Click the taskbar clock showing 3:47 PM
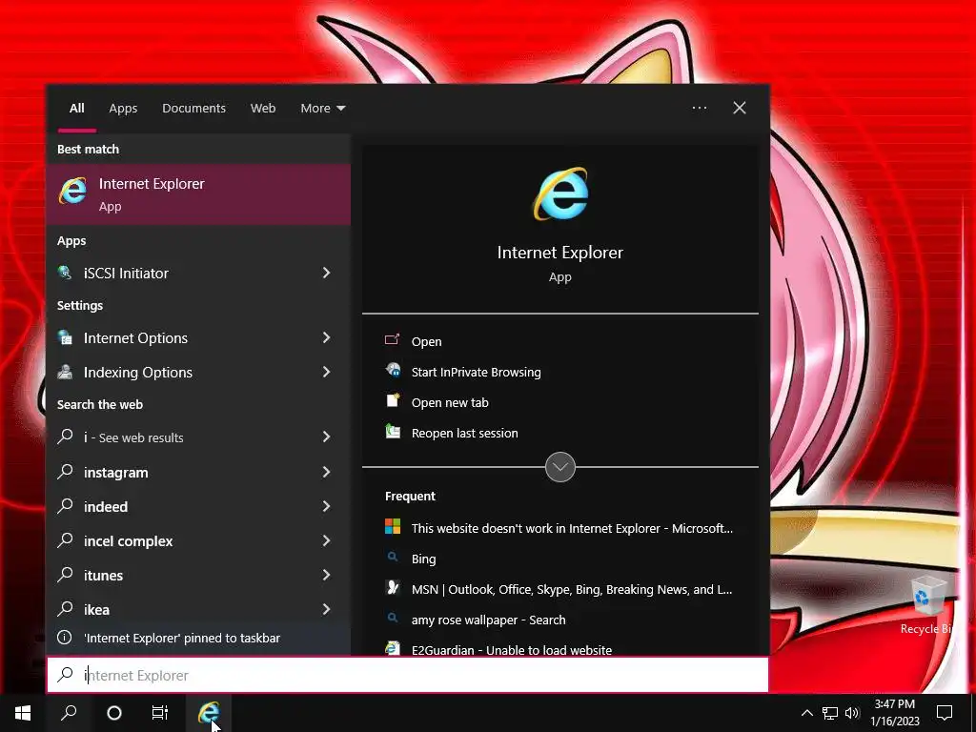976x732 pixels. pyautogui.click(x=894, y=713)
